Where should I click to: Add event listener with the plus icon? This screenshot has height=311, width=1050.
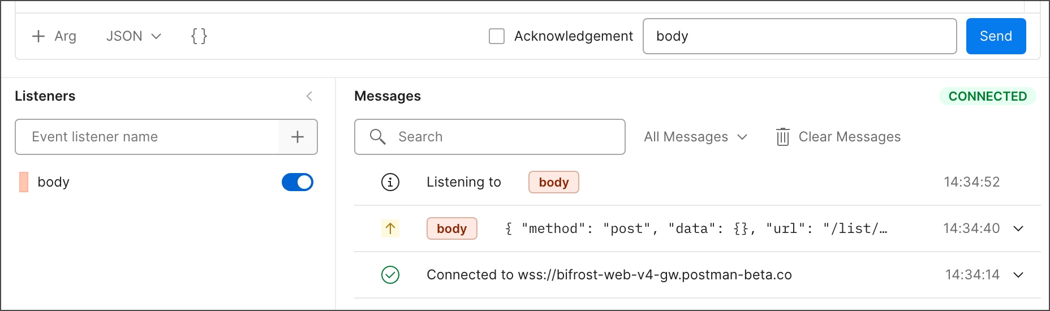tap(298, 137)
